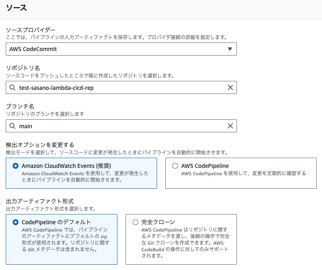Screen dimensions: 322x270
Task: Click the ソース section heading
Action: 16,8
